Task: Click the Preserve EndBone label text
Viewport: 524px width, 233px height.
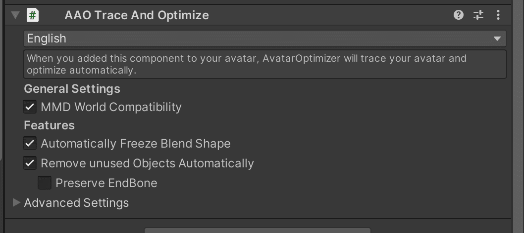Action: (106, 183)
